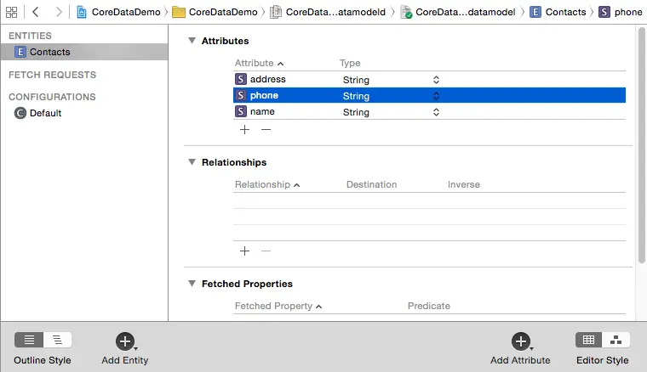Click the E icon before Contacts breadcrumb
The width and height of the screenshot is (647, 372).
coord(535,12)
